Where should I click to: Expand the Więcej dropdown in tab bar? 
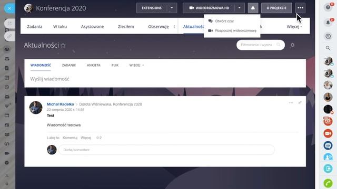pos(294,27)
